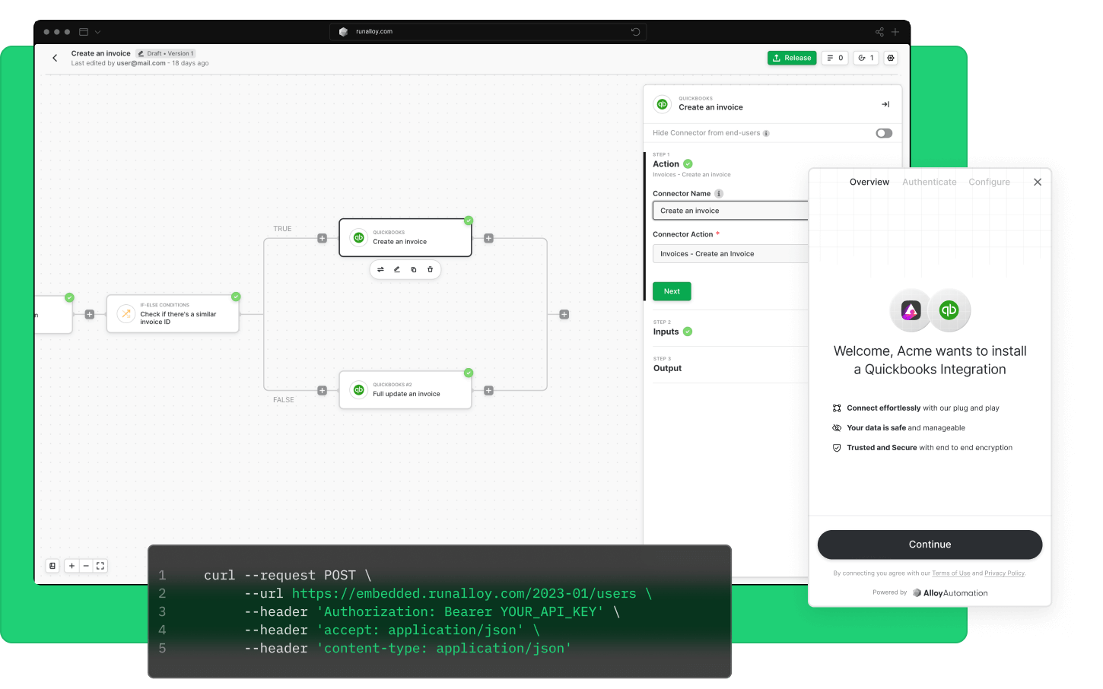
Task: Click the runalloy.com address bar
Action: tap(488, 31)
